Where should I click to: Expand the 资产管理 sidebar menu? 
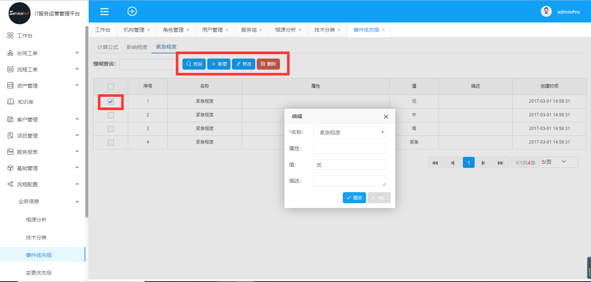click(42, 86)
